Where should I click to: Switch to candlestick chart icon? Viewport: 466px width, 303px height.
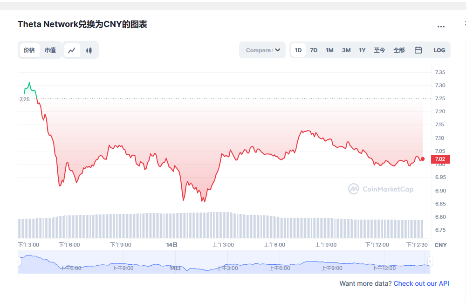tap(89, 50)
